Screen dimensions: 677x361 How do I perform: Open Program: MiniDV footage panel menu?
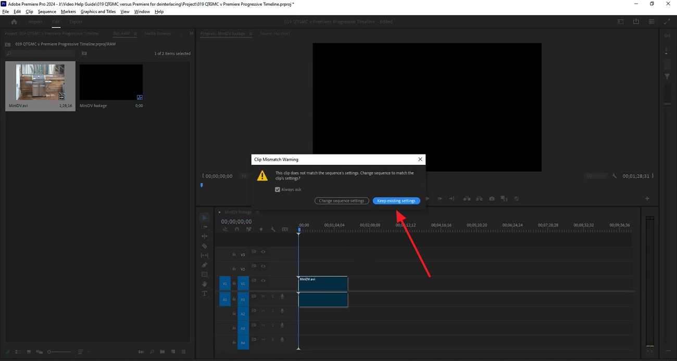[250, 33]
